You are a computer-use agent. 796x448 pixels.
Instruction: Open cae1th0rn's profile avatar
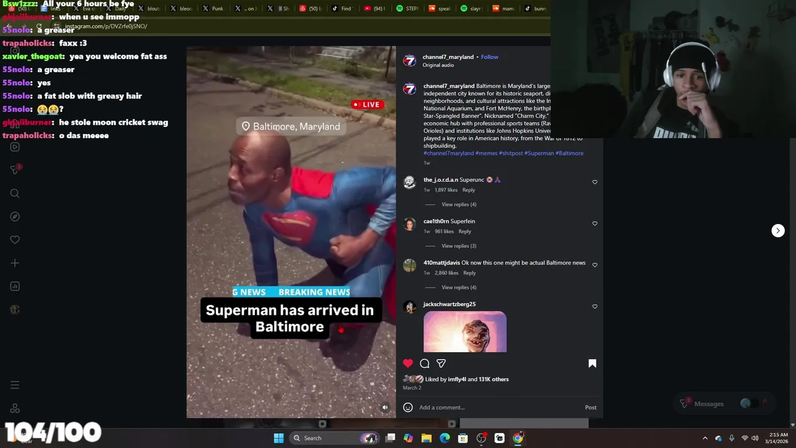[409, 223]
